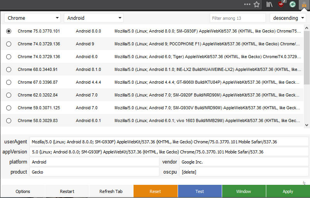
Task: Select the Chrome 75.0.3770.101 radio button
Action: [9, 31]
